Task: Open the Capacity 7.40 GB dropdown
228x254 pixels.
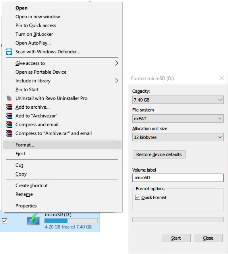Action: coord(178,100)
